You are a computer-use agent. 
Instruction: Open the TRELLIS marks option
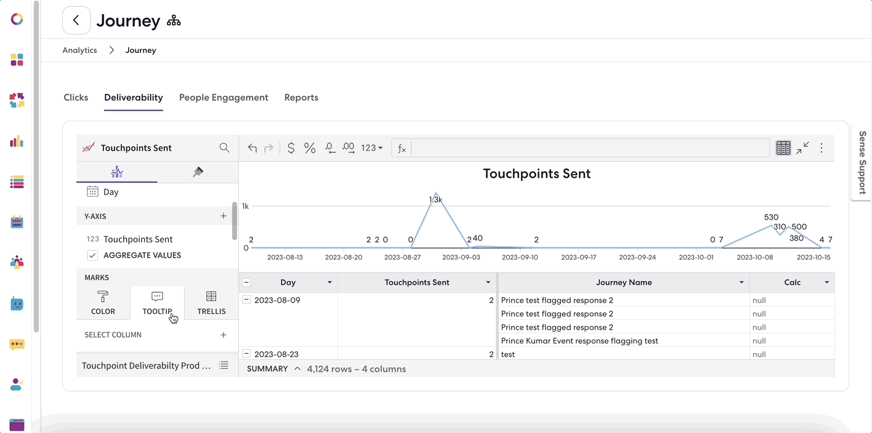tap(211, 303)
